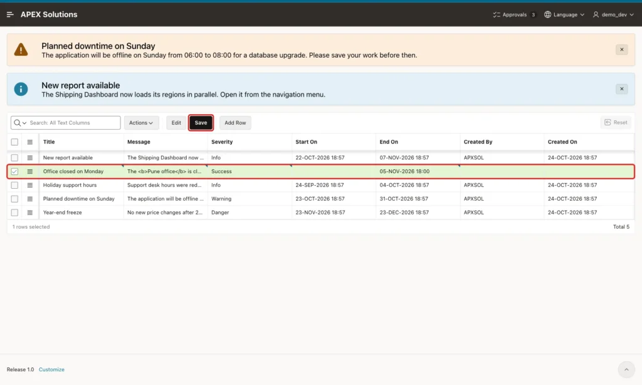This screenshot has width=642, height=385.
Task: Click the Pune office message cell
Action: pos(166,171)
